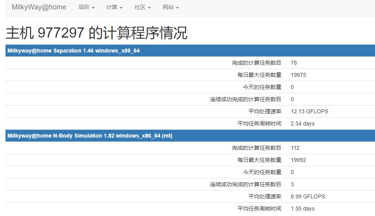The image size is (375, 216).
Task: Open the MilkyWay@home brand link
Action: click(x=39, y=7)
